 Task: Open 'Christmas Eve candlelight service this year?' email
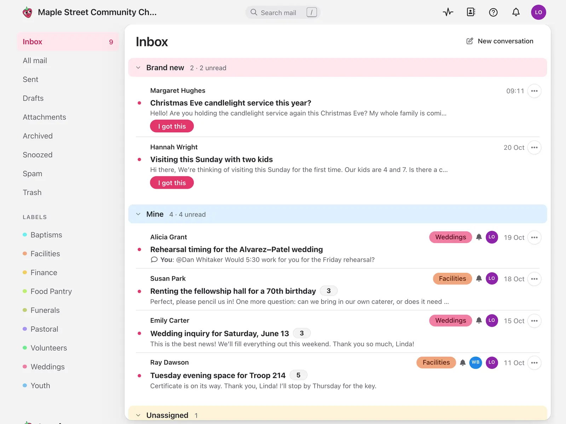click(231, 103)
